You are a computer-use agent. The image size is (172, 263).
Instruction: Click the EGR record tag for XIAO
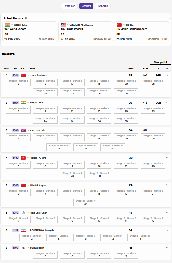158,75
